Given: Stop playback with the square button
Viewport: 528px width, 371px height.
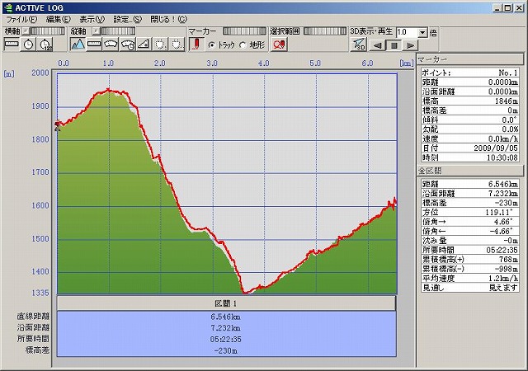Looking at the screenshot, I should (x=394, y=45).
